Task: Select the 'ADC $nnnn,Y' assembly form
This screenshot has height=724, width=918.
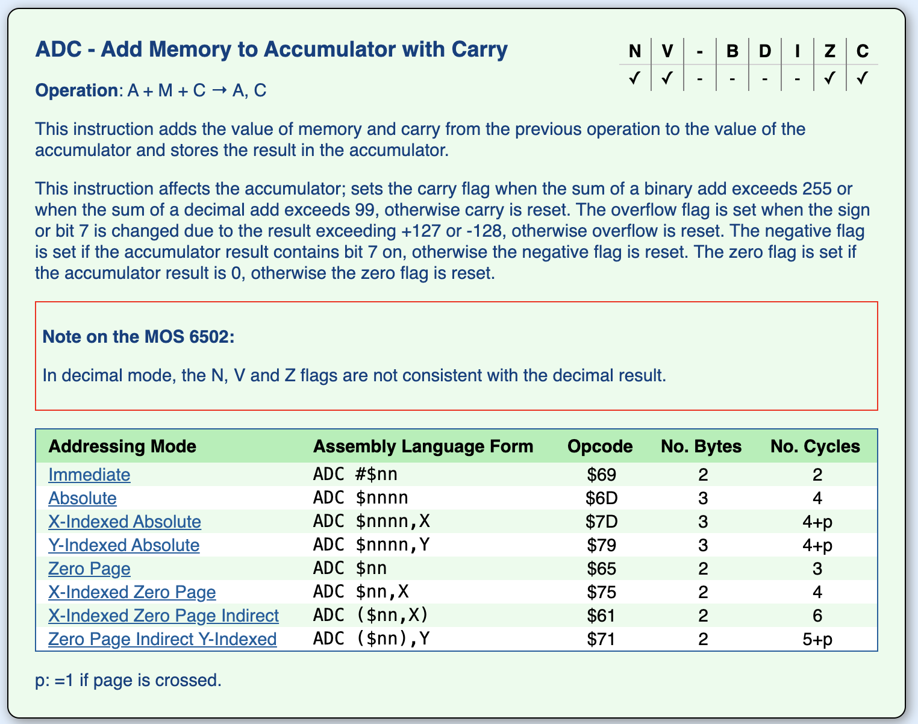Action: 372,545
